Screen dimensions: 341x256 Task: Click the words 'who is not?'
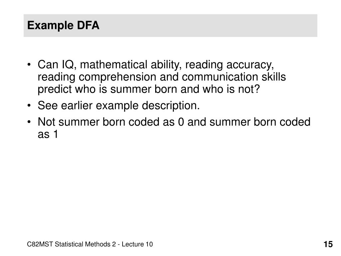[231, 89]
